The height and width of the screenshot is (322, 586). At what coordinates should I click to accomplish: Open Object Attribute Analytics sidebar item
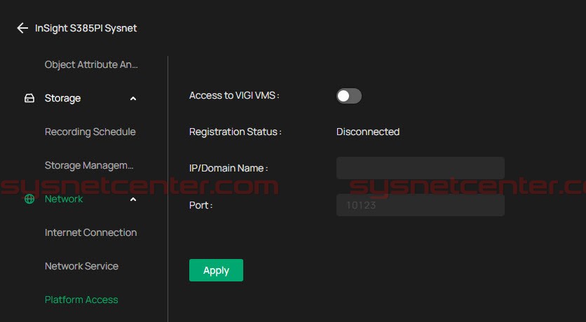point(91,64)
